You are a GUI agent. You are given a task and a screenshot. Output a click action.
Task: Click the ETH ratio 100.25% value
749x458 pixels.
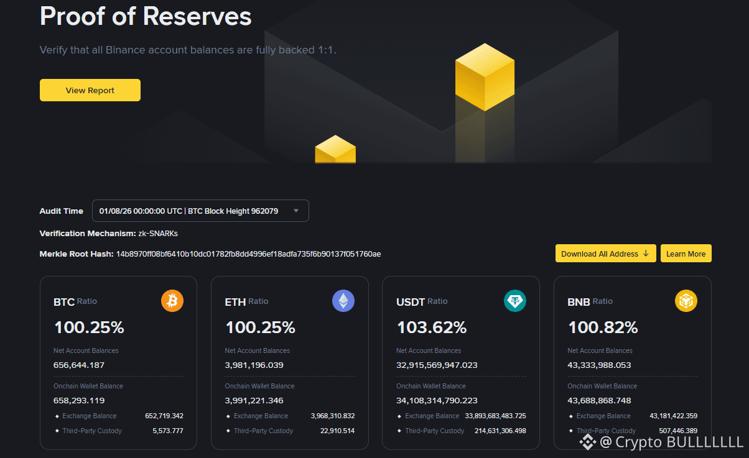pyautogui.click(x=260, y=327)
